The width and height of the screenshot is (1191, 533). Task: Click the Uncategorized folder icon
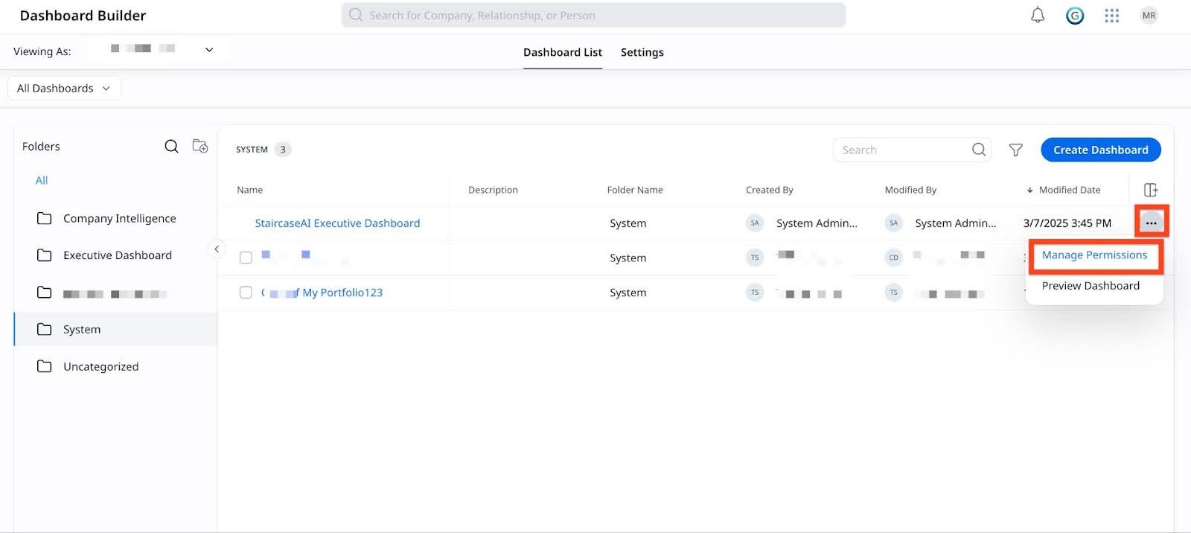pos(45,366)
